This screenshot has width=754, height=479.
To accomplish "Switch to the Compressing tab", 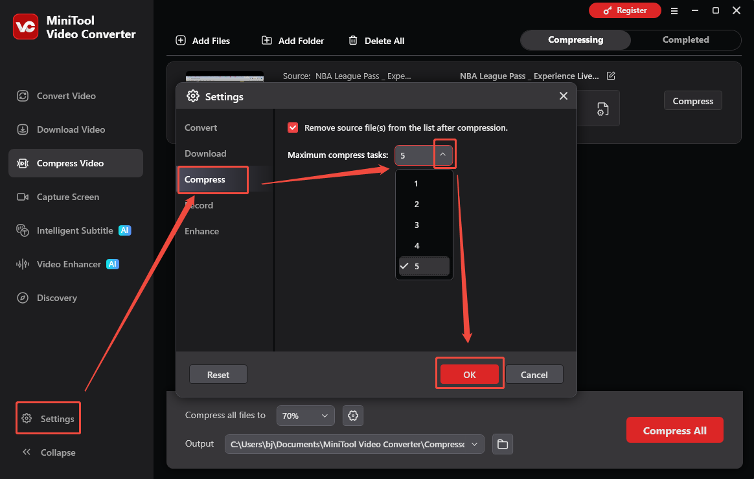I will pyautogui.click(x=576, y=40).
